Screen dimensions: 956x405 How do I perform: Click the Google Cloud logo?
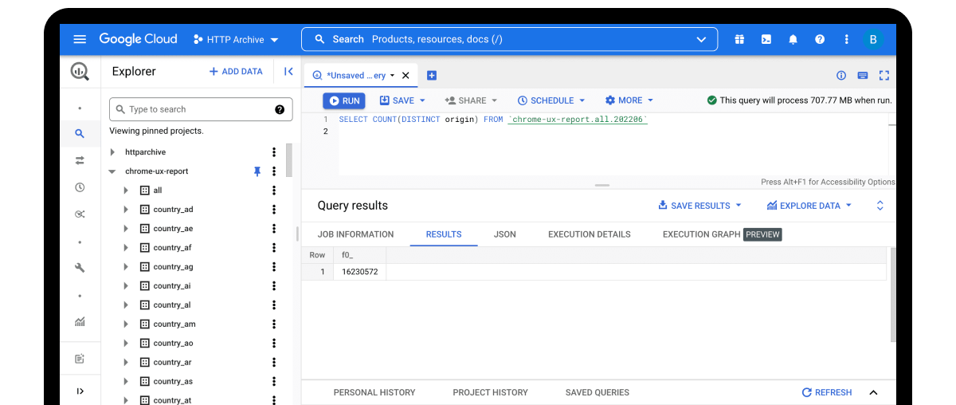[138, 39]
